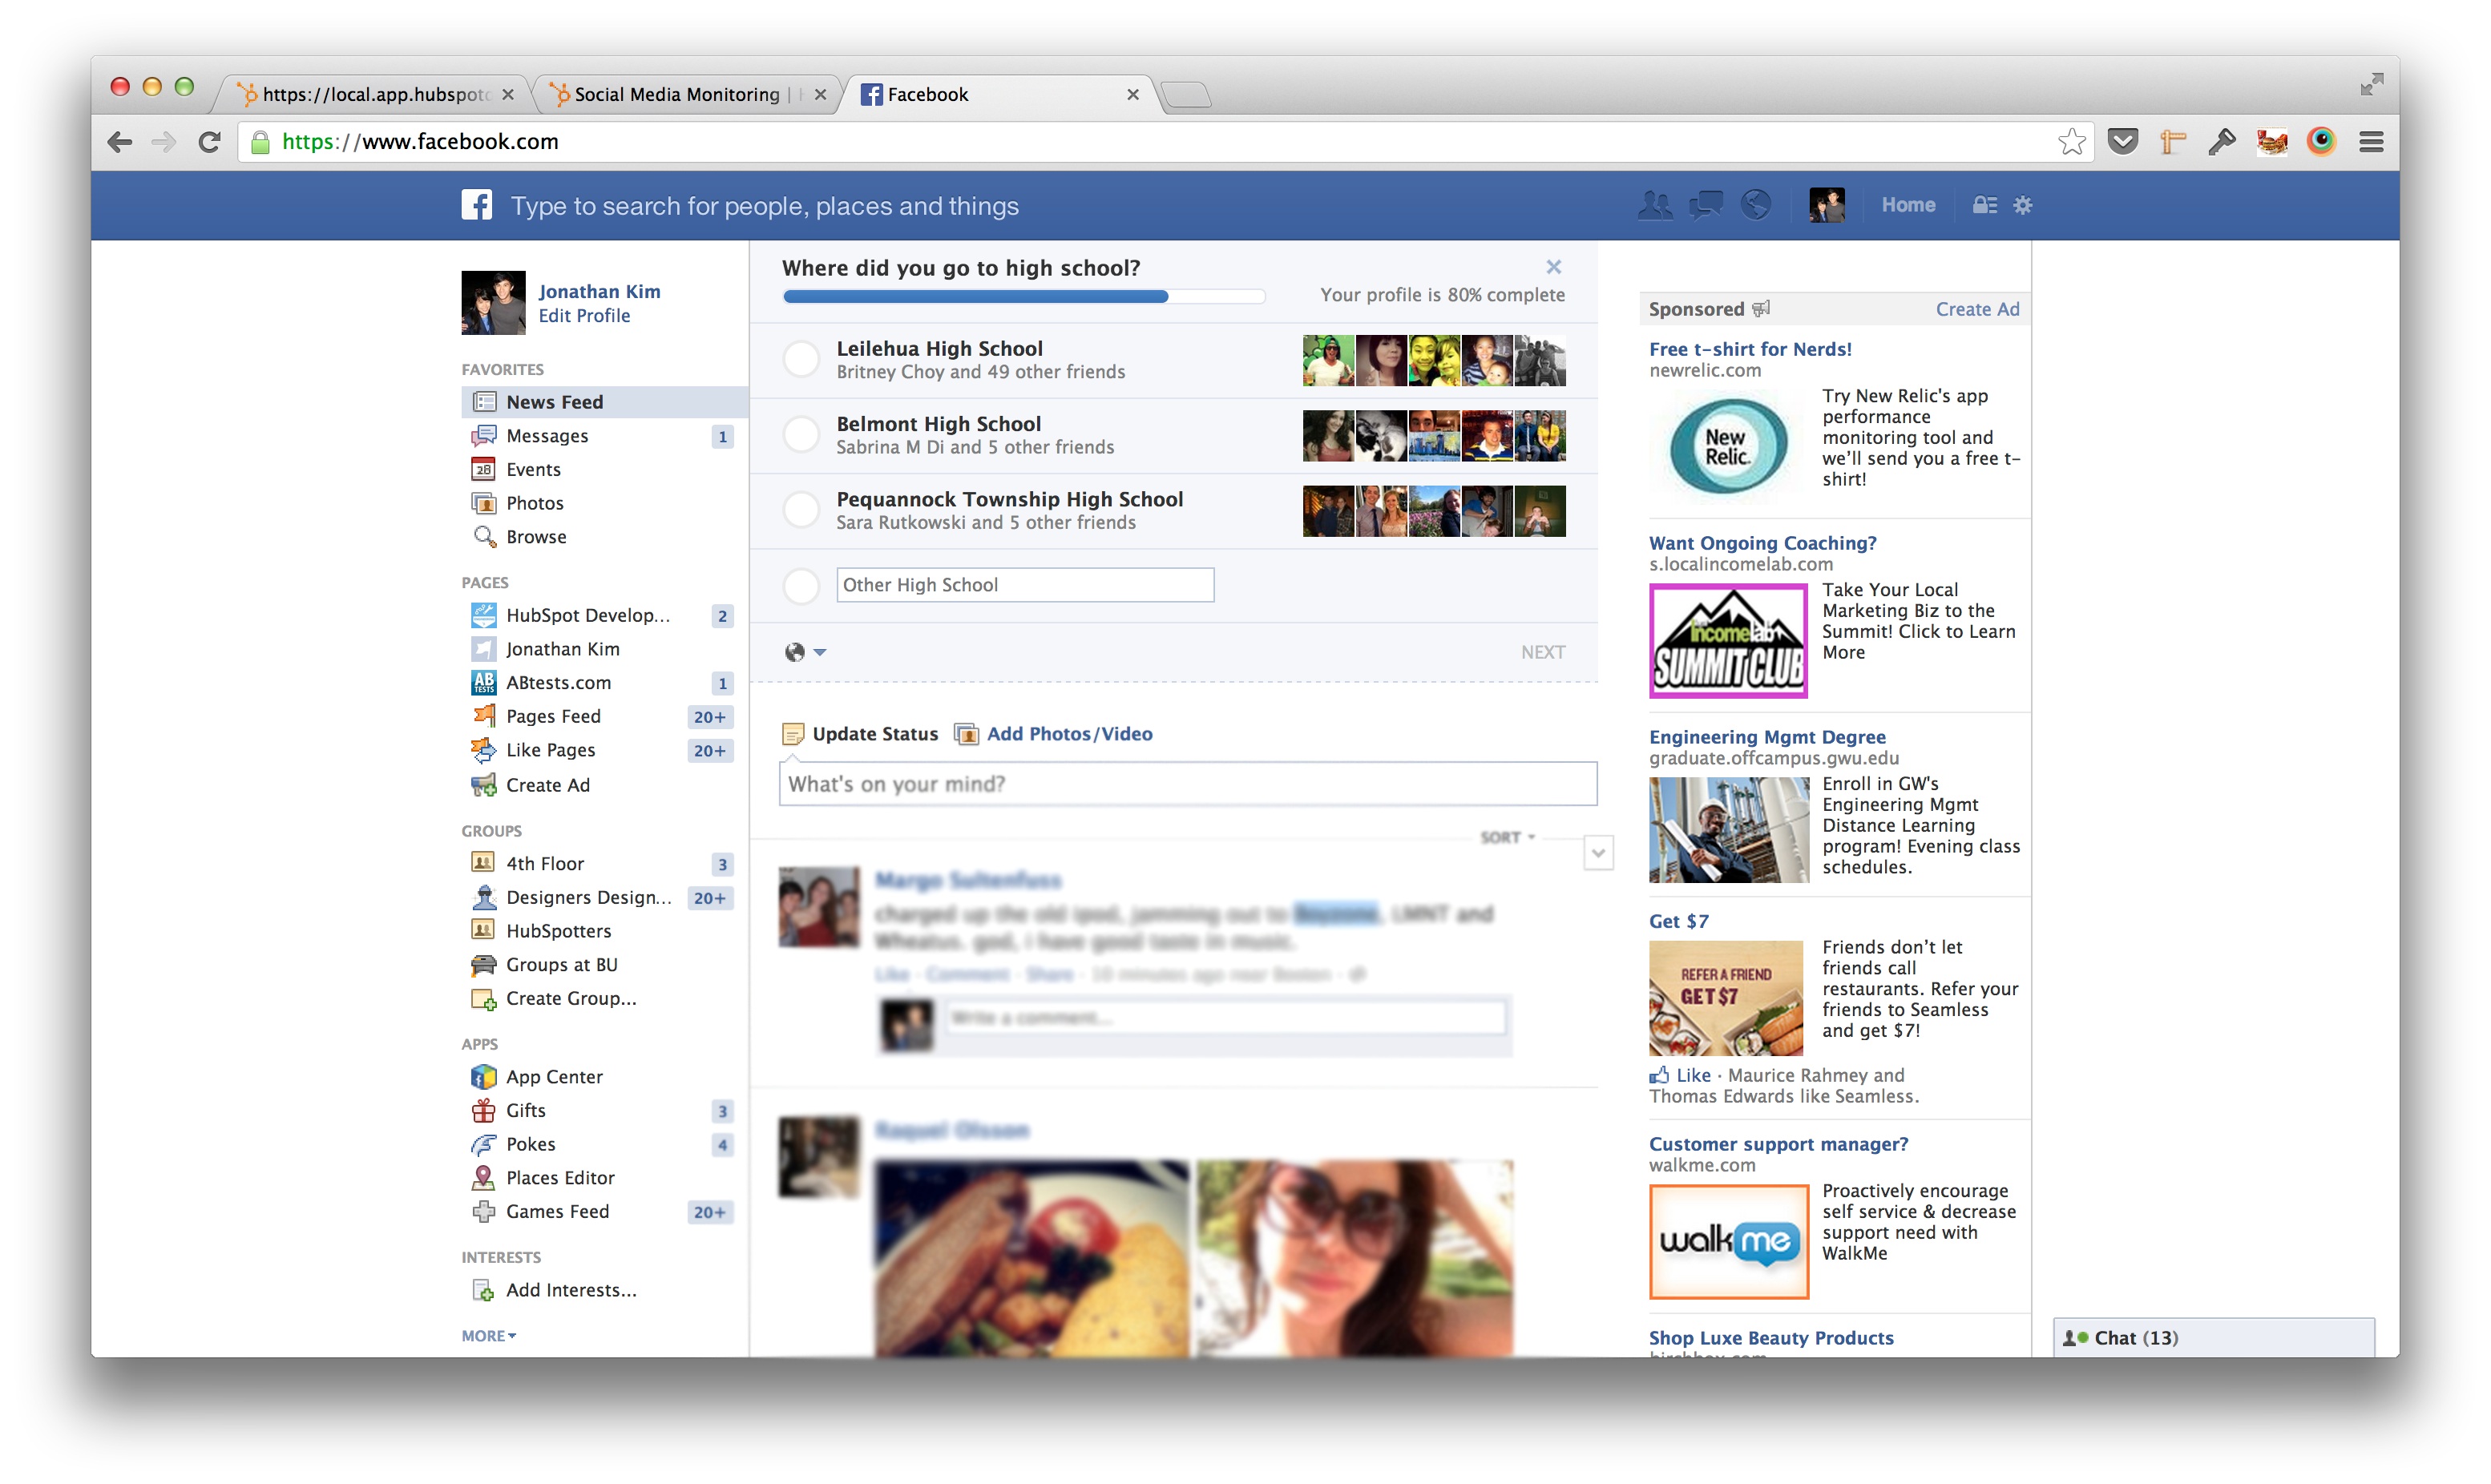Reload the page with the refresh icon

coord(209,142)
